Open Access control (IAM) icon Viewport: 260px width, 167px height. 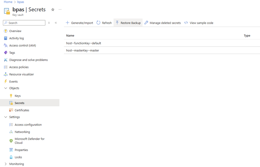tap(6, 45)
